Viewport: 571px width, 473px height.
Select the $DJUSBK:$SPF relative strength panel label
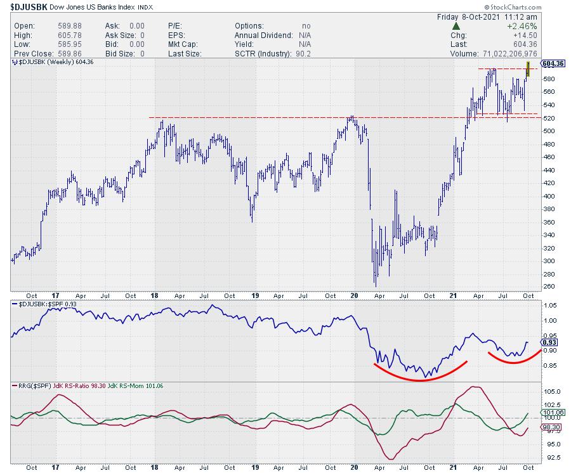pos(39,304)
